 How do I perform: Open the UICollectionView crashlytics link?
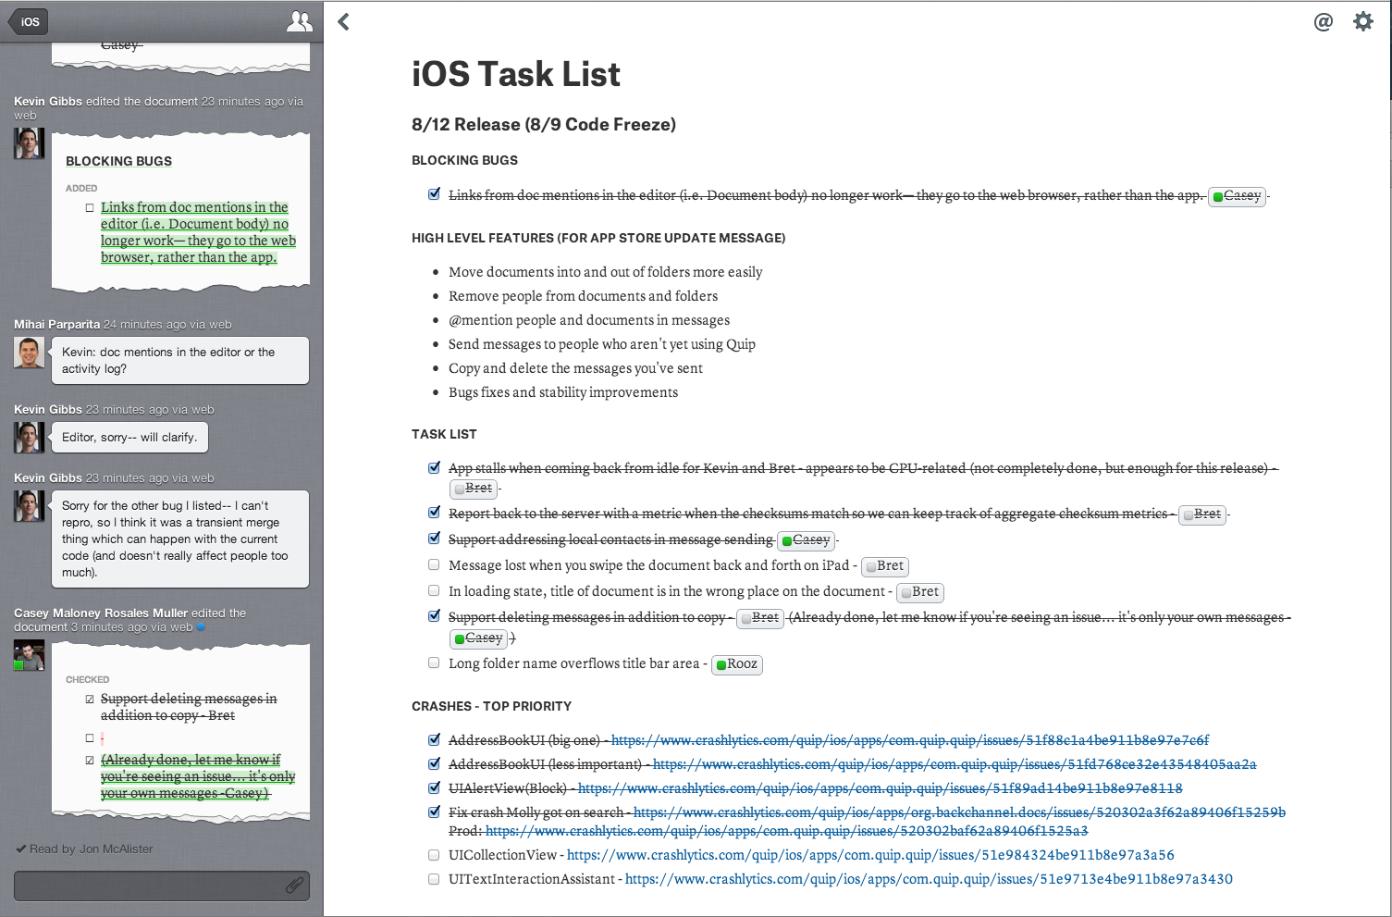pos(869,855)
